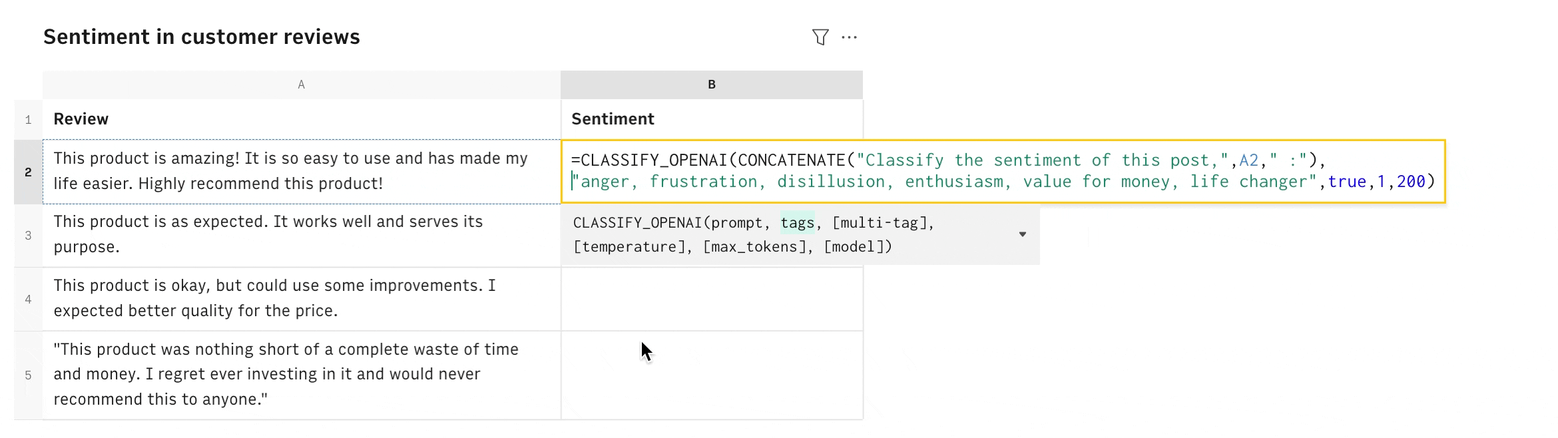Expand the CLASSIFY_OPENAI function hint arrow

(1022, 234)
